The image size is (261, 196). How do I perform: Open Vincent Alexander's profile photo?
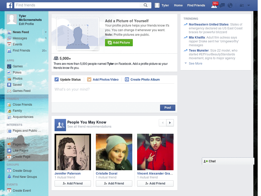155,152
